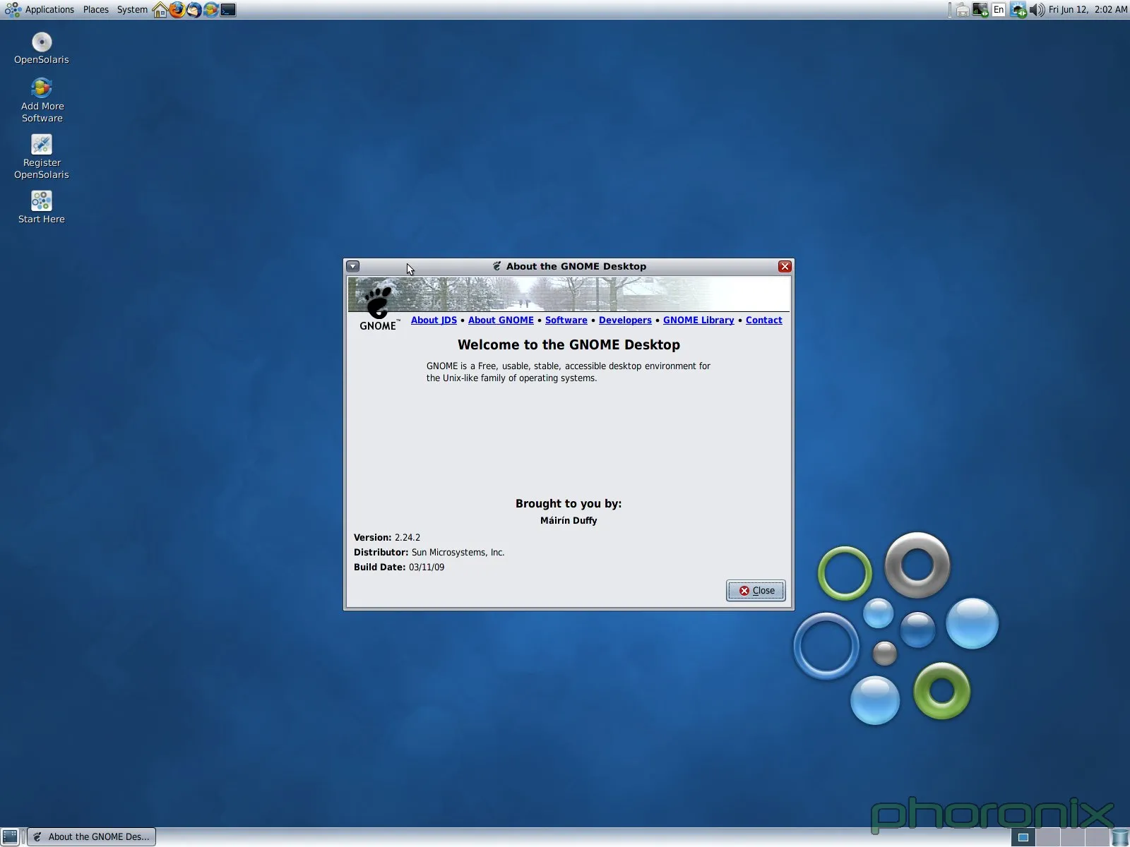1130x847 pixels.
Task: Select the Register OpenSolaris desktop icon
Action: [x=42, y=157]
